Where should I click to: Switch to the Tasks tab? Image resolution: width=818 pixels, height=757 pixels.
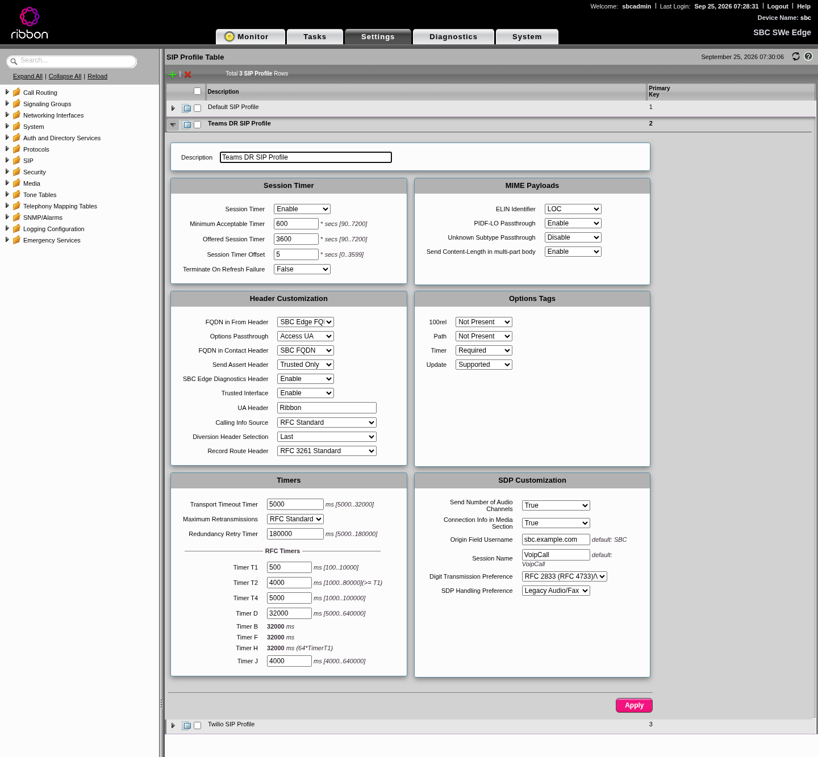click(315, 36)
